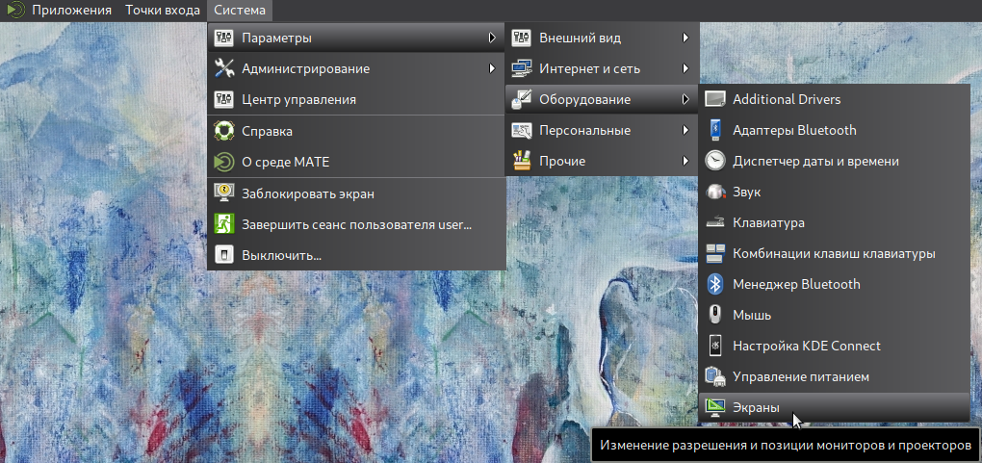Click the Адаптеры Bluetooth dongle icon

[x=715, y=130]
